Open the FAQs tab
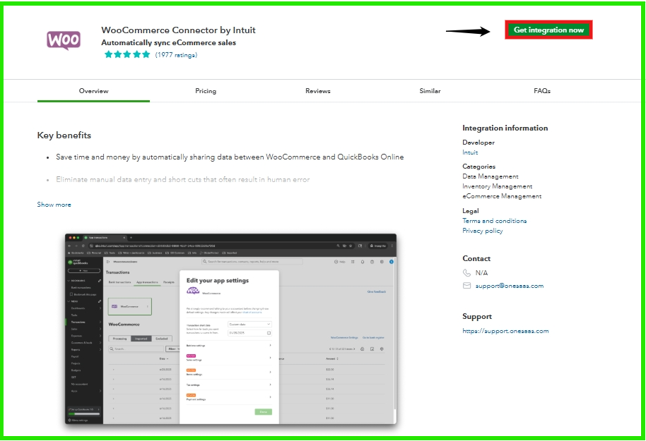646x441 pixels. (542, 91)
